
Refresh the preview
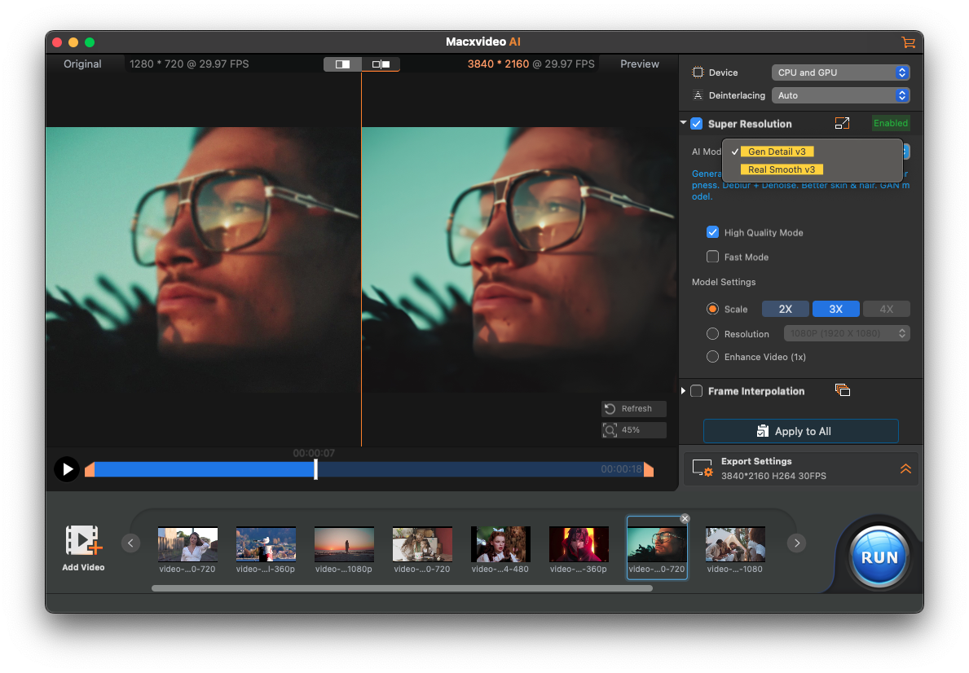point(634,408)
